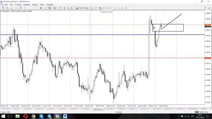The height and width of the screenshot is (119, 212).
Task: Switch to the GOLD,H1 chart tab
Action: pyautogui.click(x=17, y=109)
